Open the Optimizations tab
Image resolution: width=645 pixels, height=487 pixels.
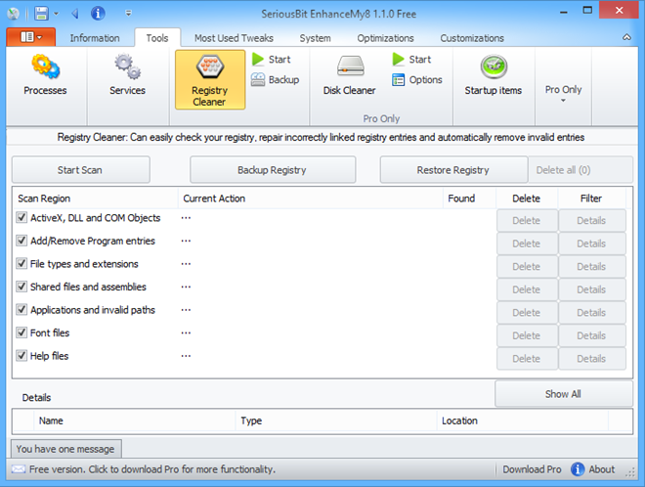click(x=385, y=38)
